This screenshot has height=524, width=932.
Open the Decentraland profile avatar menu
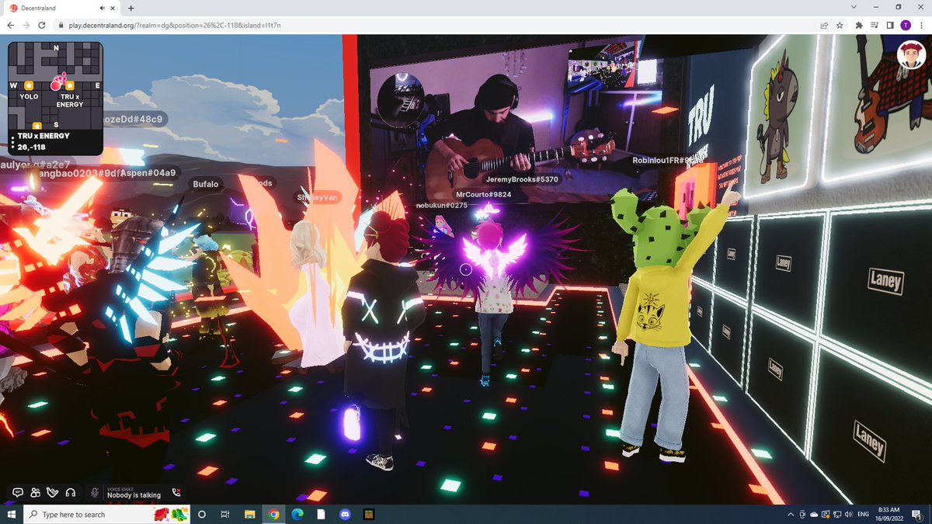[x=910, y=54]
